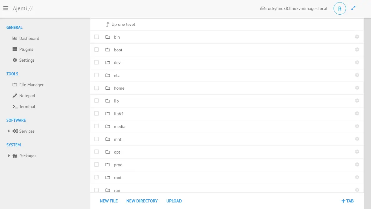Expand the Services section

[9, 131]
